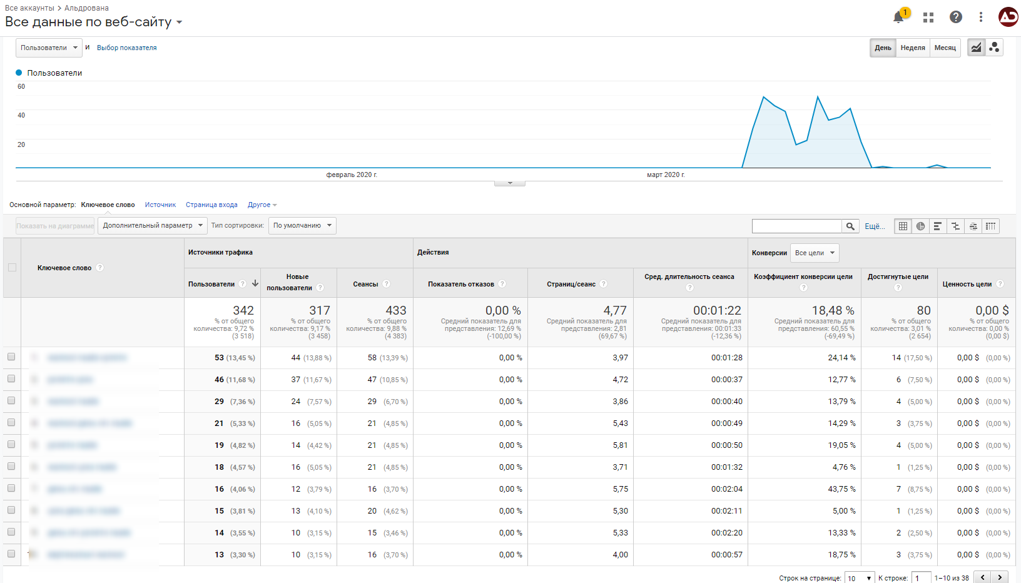This screenshot has height=583, width=1021.
Task: Open rows per page dropdown
Action: [860, 578]
